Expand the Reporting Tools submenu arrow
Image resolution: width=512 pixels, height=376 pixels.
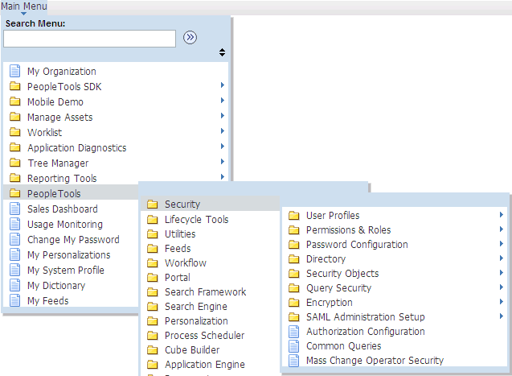point(223,176)
